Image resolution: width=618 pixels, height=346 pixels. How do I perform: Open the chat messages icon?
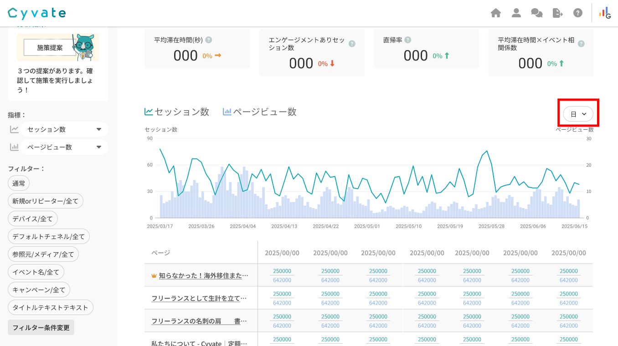point(536,13)
